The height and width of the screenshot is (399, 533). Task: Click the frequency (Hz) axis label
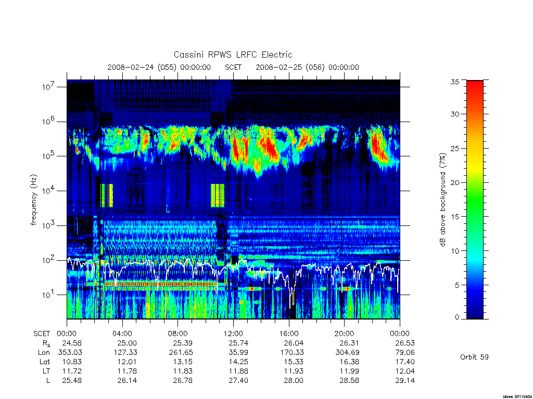33,200
